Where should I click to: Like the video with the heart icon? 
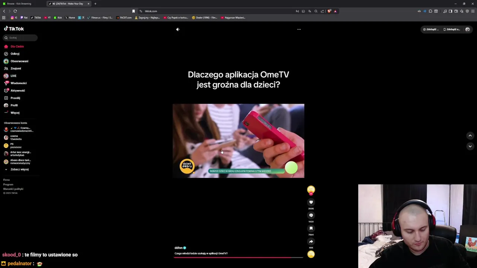click(311, 202)
